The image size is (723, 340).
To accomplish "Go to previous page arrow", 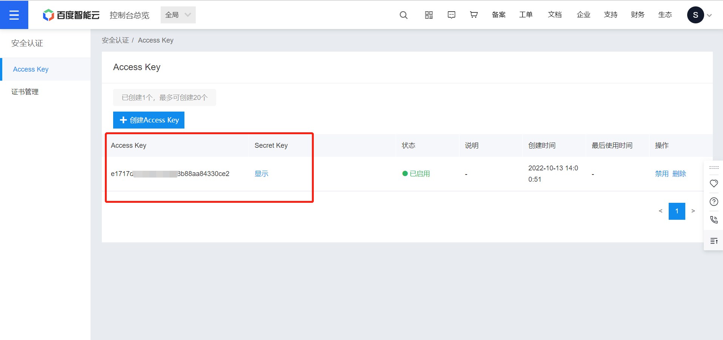I will point(660,211).
